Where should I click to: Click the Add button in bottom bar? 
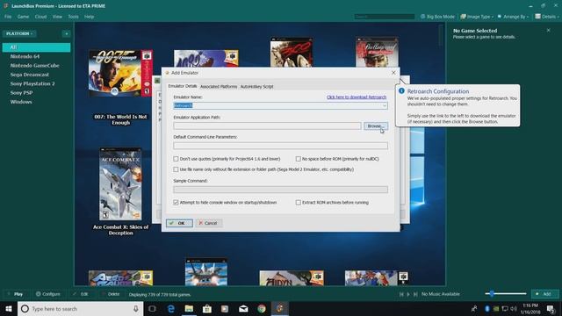(x=544, y=294)
